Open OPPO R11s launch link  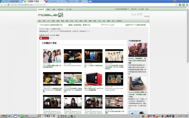(x=107, y=25)
